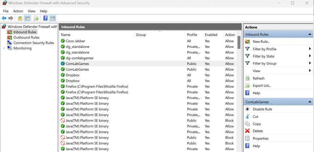The width and height of the screenshot is (314, 152).
Task: Click the rules list vertical scrollbar thumb
Action: pos(239,42)
